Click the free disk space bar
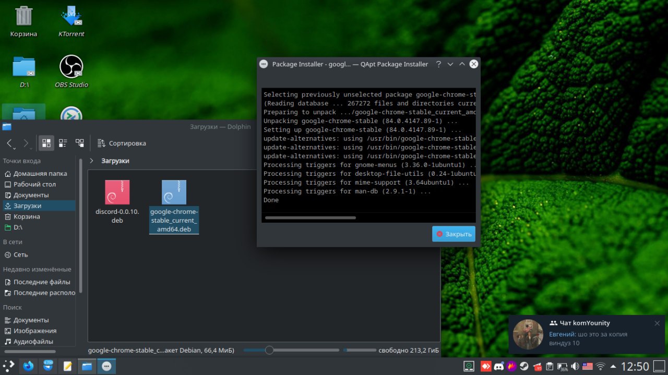This screenshot has width=668, height=375. click(x=359, y=350)
